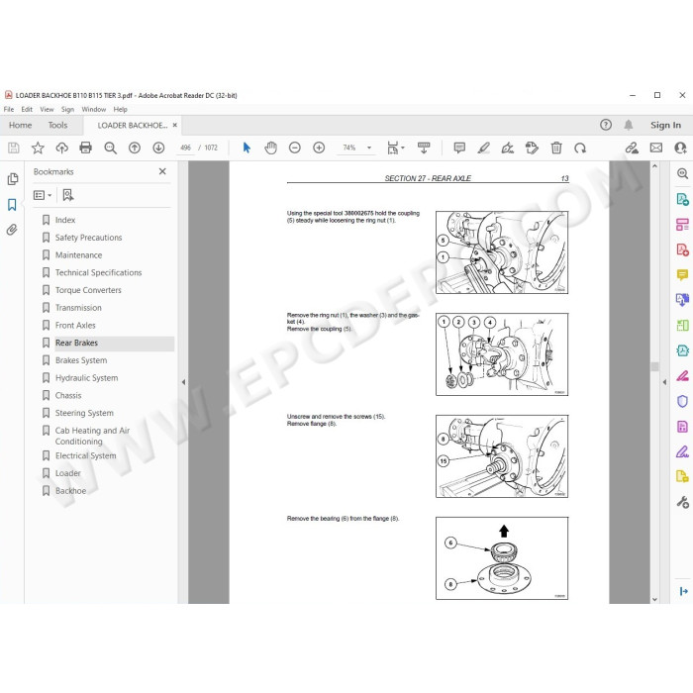Go to next page arrow
Viewport: 693px width, 693px height.
[158, 148]
